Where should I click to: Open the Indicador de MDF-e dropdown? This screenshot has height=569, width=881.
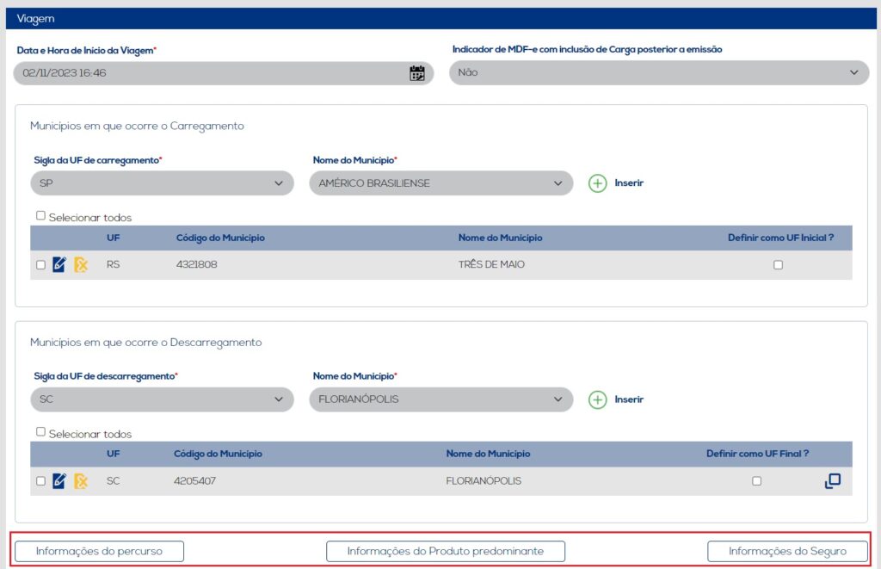[659, 73]
